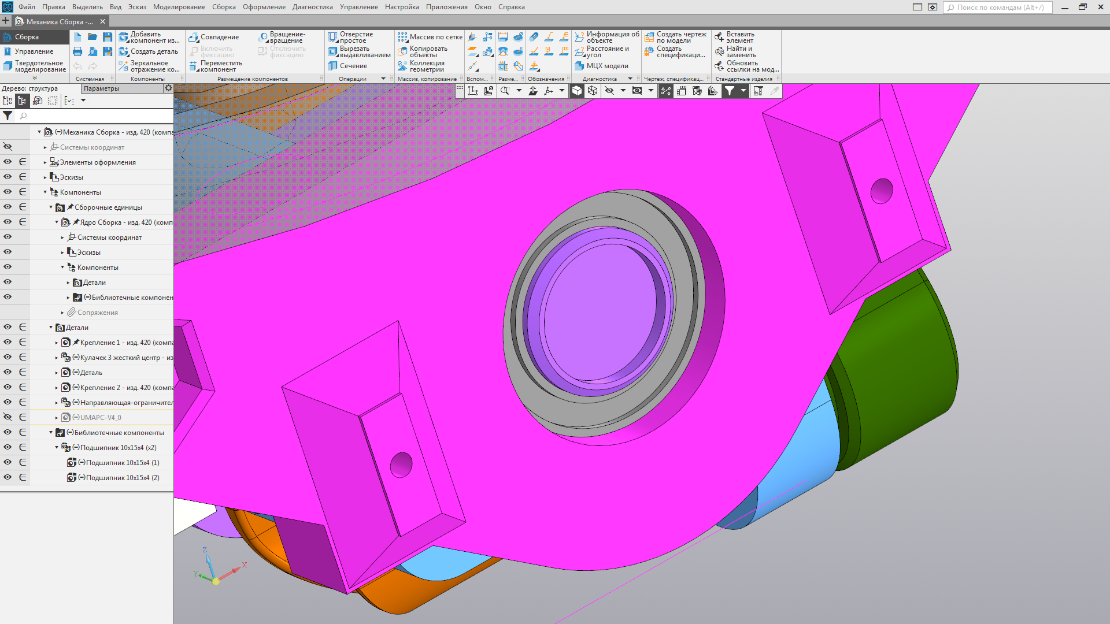Click the filter funnel icon in the view toolbar

(x=730, y=91)
